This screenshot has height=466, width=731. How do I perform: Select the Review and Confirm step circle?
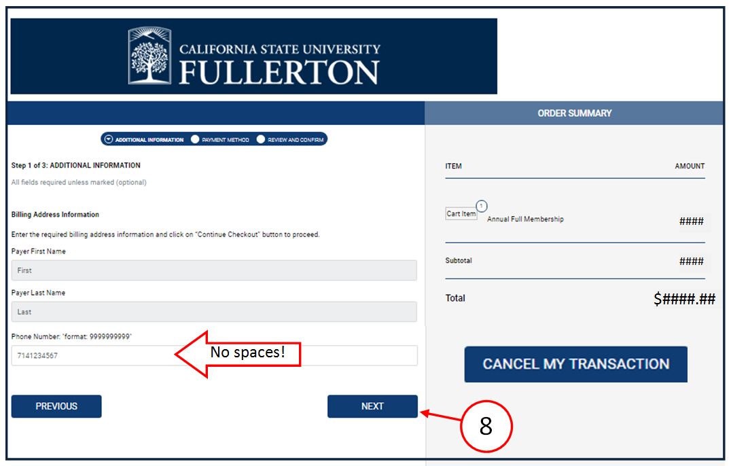click(x=261, y=139)
